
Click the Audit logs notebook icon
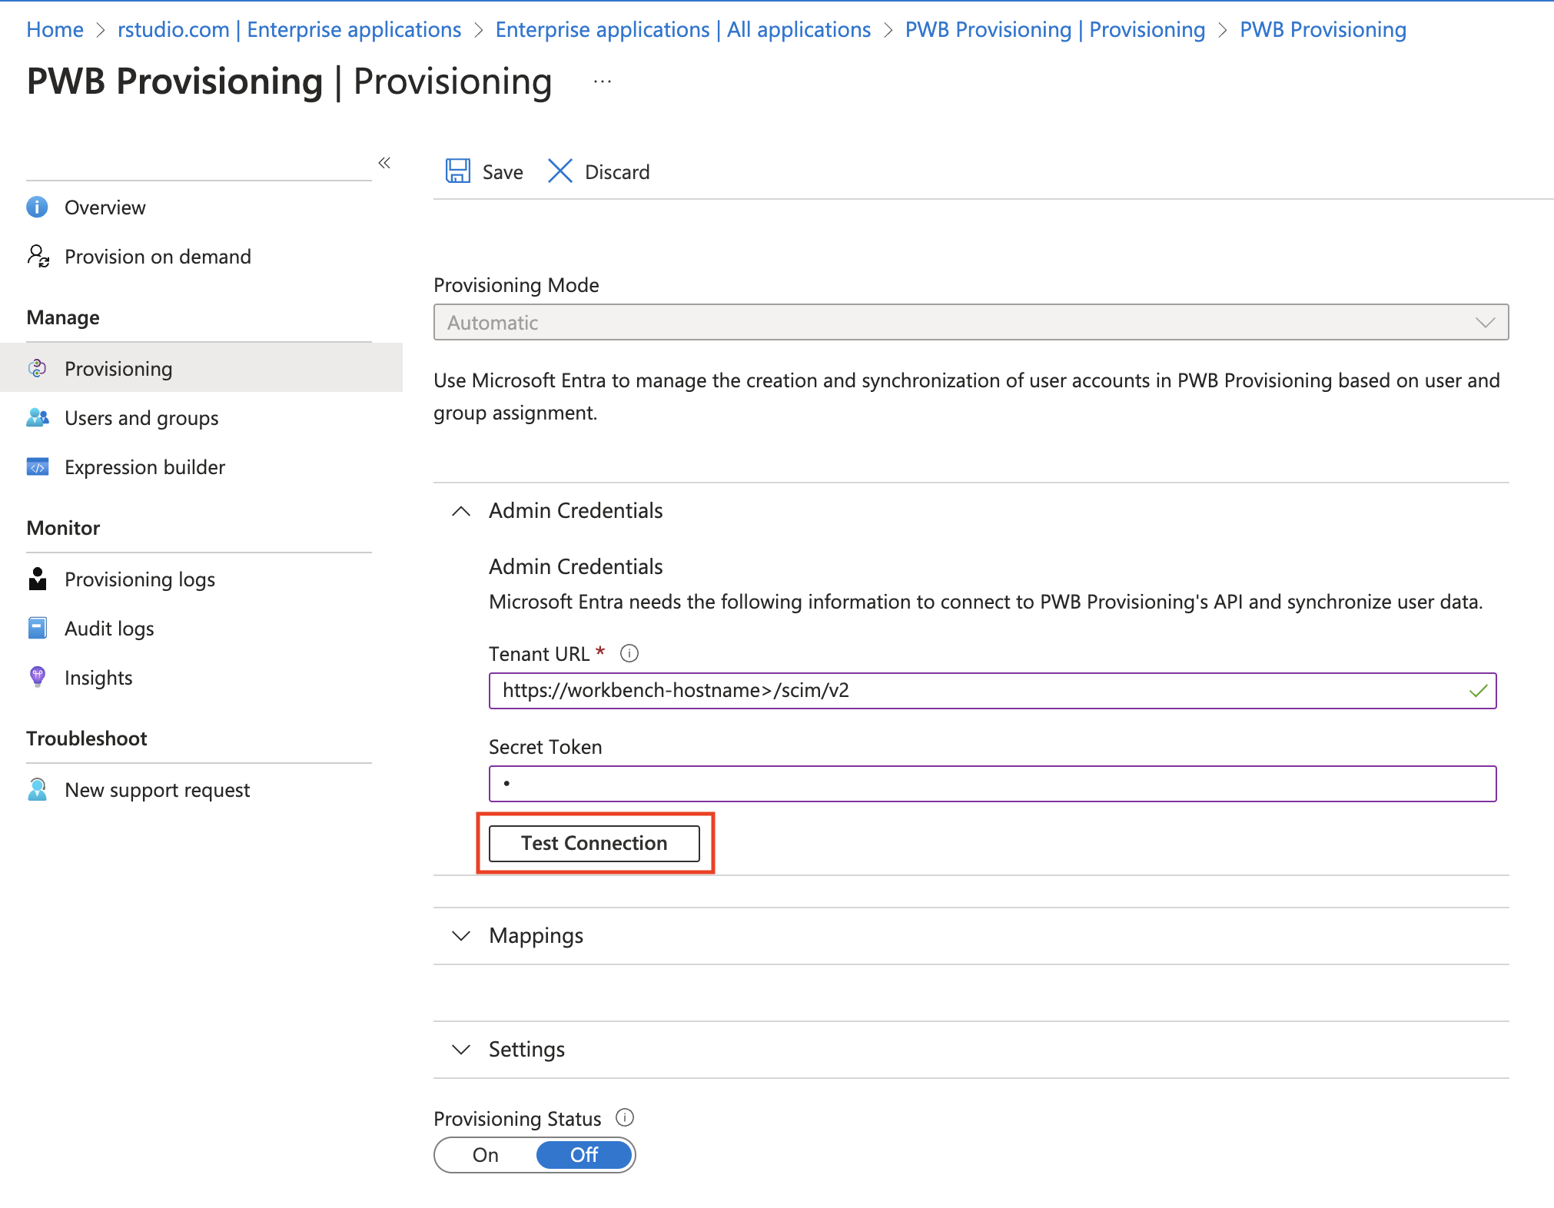[x=37, y=628]
